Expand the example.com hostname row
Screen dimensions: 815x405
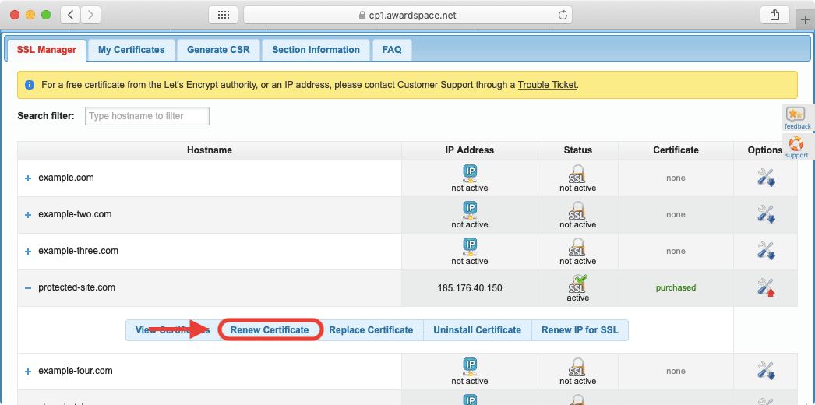click(28, 178)
